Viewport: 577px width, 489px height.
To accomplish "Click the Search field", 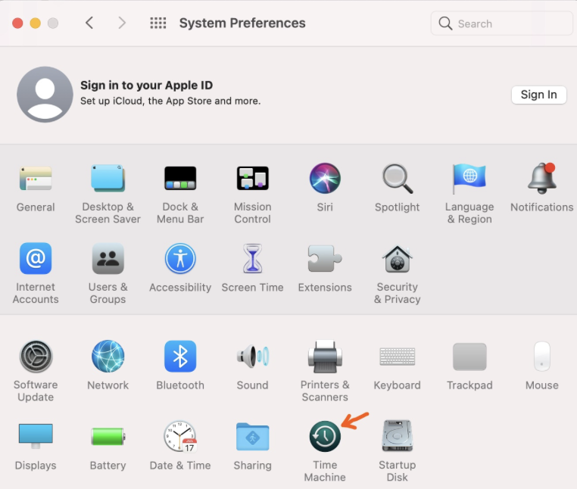I will (x=502, y=23).
